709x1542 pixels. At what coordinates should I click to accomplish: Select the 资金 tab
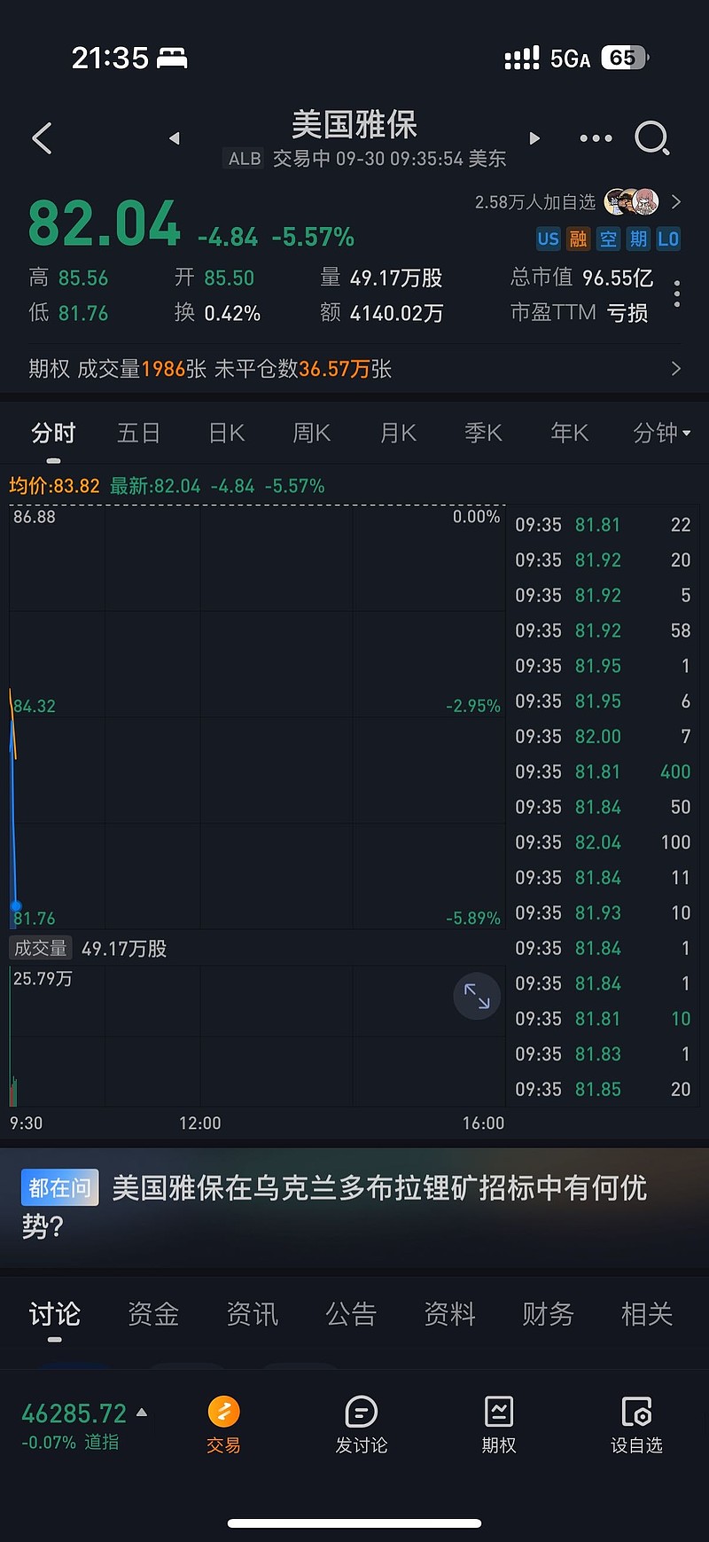[x=153, y=1314]
